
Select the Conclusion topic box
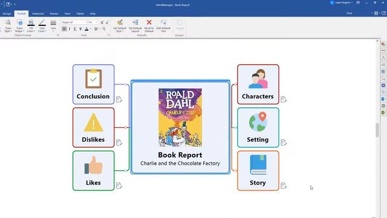[x=94, y=84]
